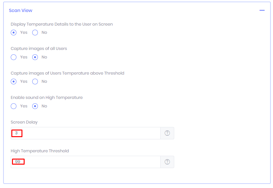Click the Capture images of all Users label

click(x=39, y=49)
